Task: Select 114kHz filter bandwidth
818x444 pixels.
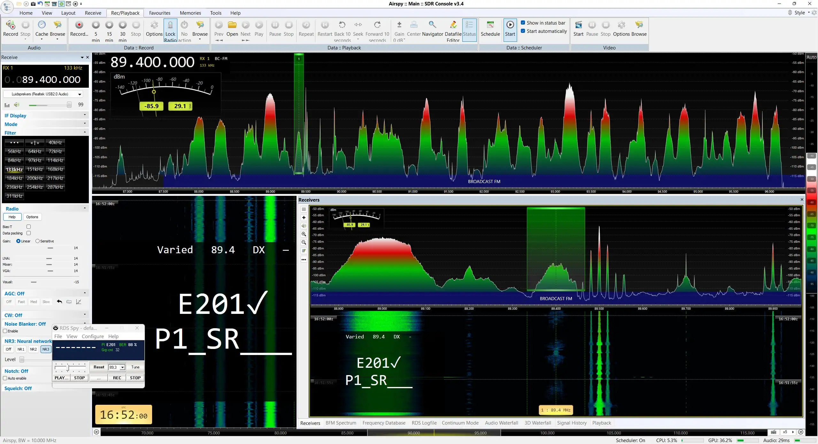Action: (x=55, y=160)
